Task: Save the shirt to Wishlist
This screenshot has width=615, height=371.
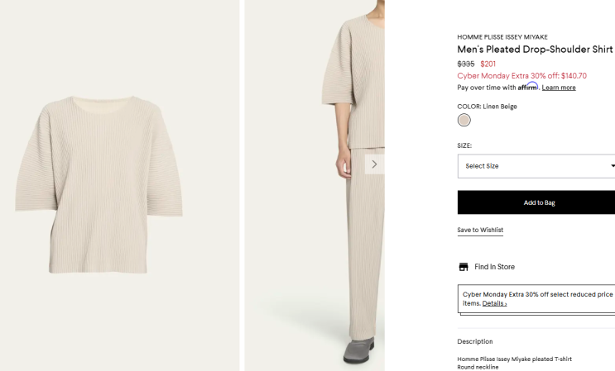Action: 480,230
